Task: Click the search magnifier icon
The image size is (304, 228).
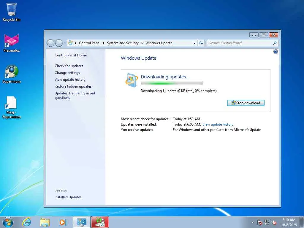Action: tap(275, 43)
